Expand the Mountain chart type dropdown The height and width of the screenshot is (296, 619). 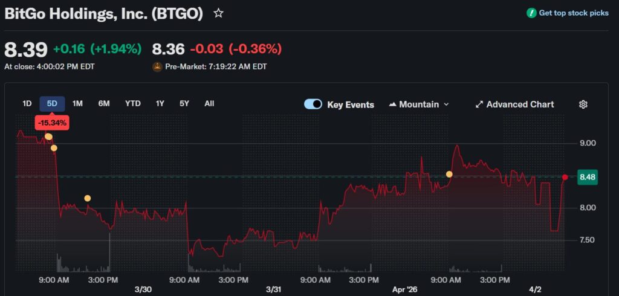pos(419,105)
